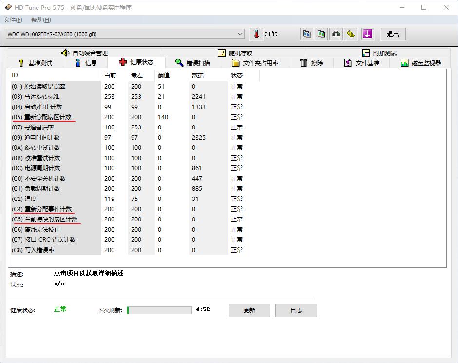Select row (0C) 电源周期计数
Image resolution: width=458 pixels, height=363 pixels.
coord(135,168)
